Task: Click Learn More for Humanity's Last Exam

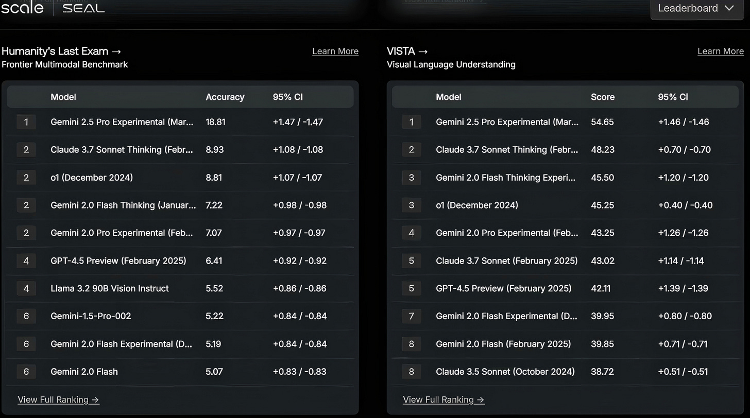Action: [x=335, y=51]
